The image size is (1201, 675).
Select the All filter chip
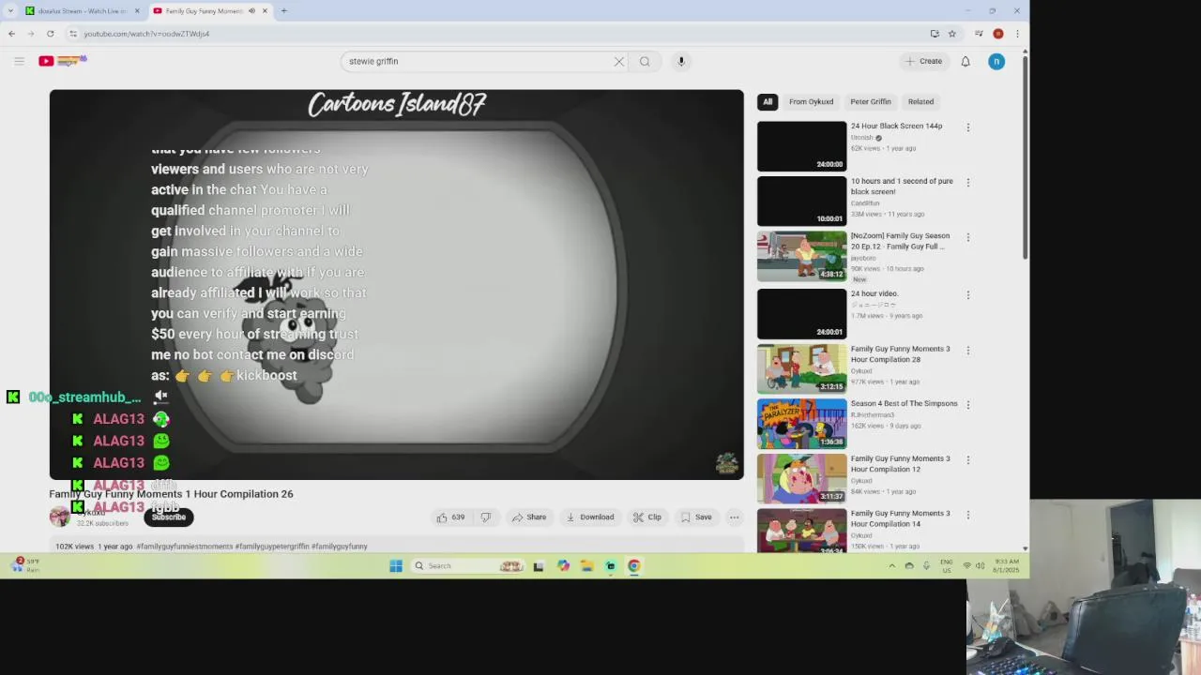coord(768,101)
